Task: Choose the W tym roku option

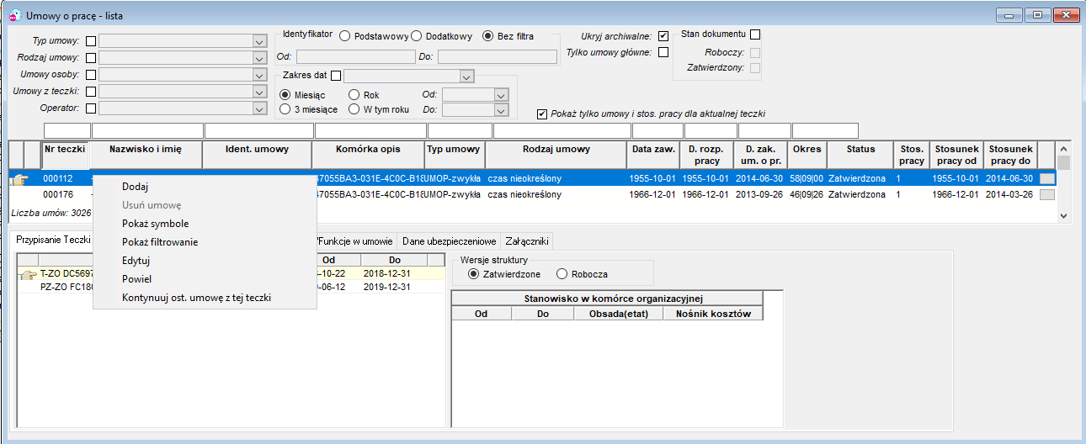Action: (354, 109)
